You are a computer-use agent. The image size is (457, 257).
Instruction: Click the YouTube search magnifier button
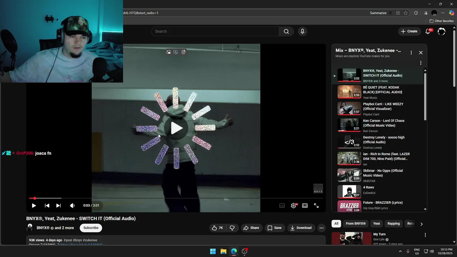(286, 31)
